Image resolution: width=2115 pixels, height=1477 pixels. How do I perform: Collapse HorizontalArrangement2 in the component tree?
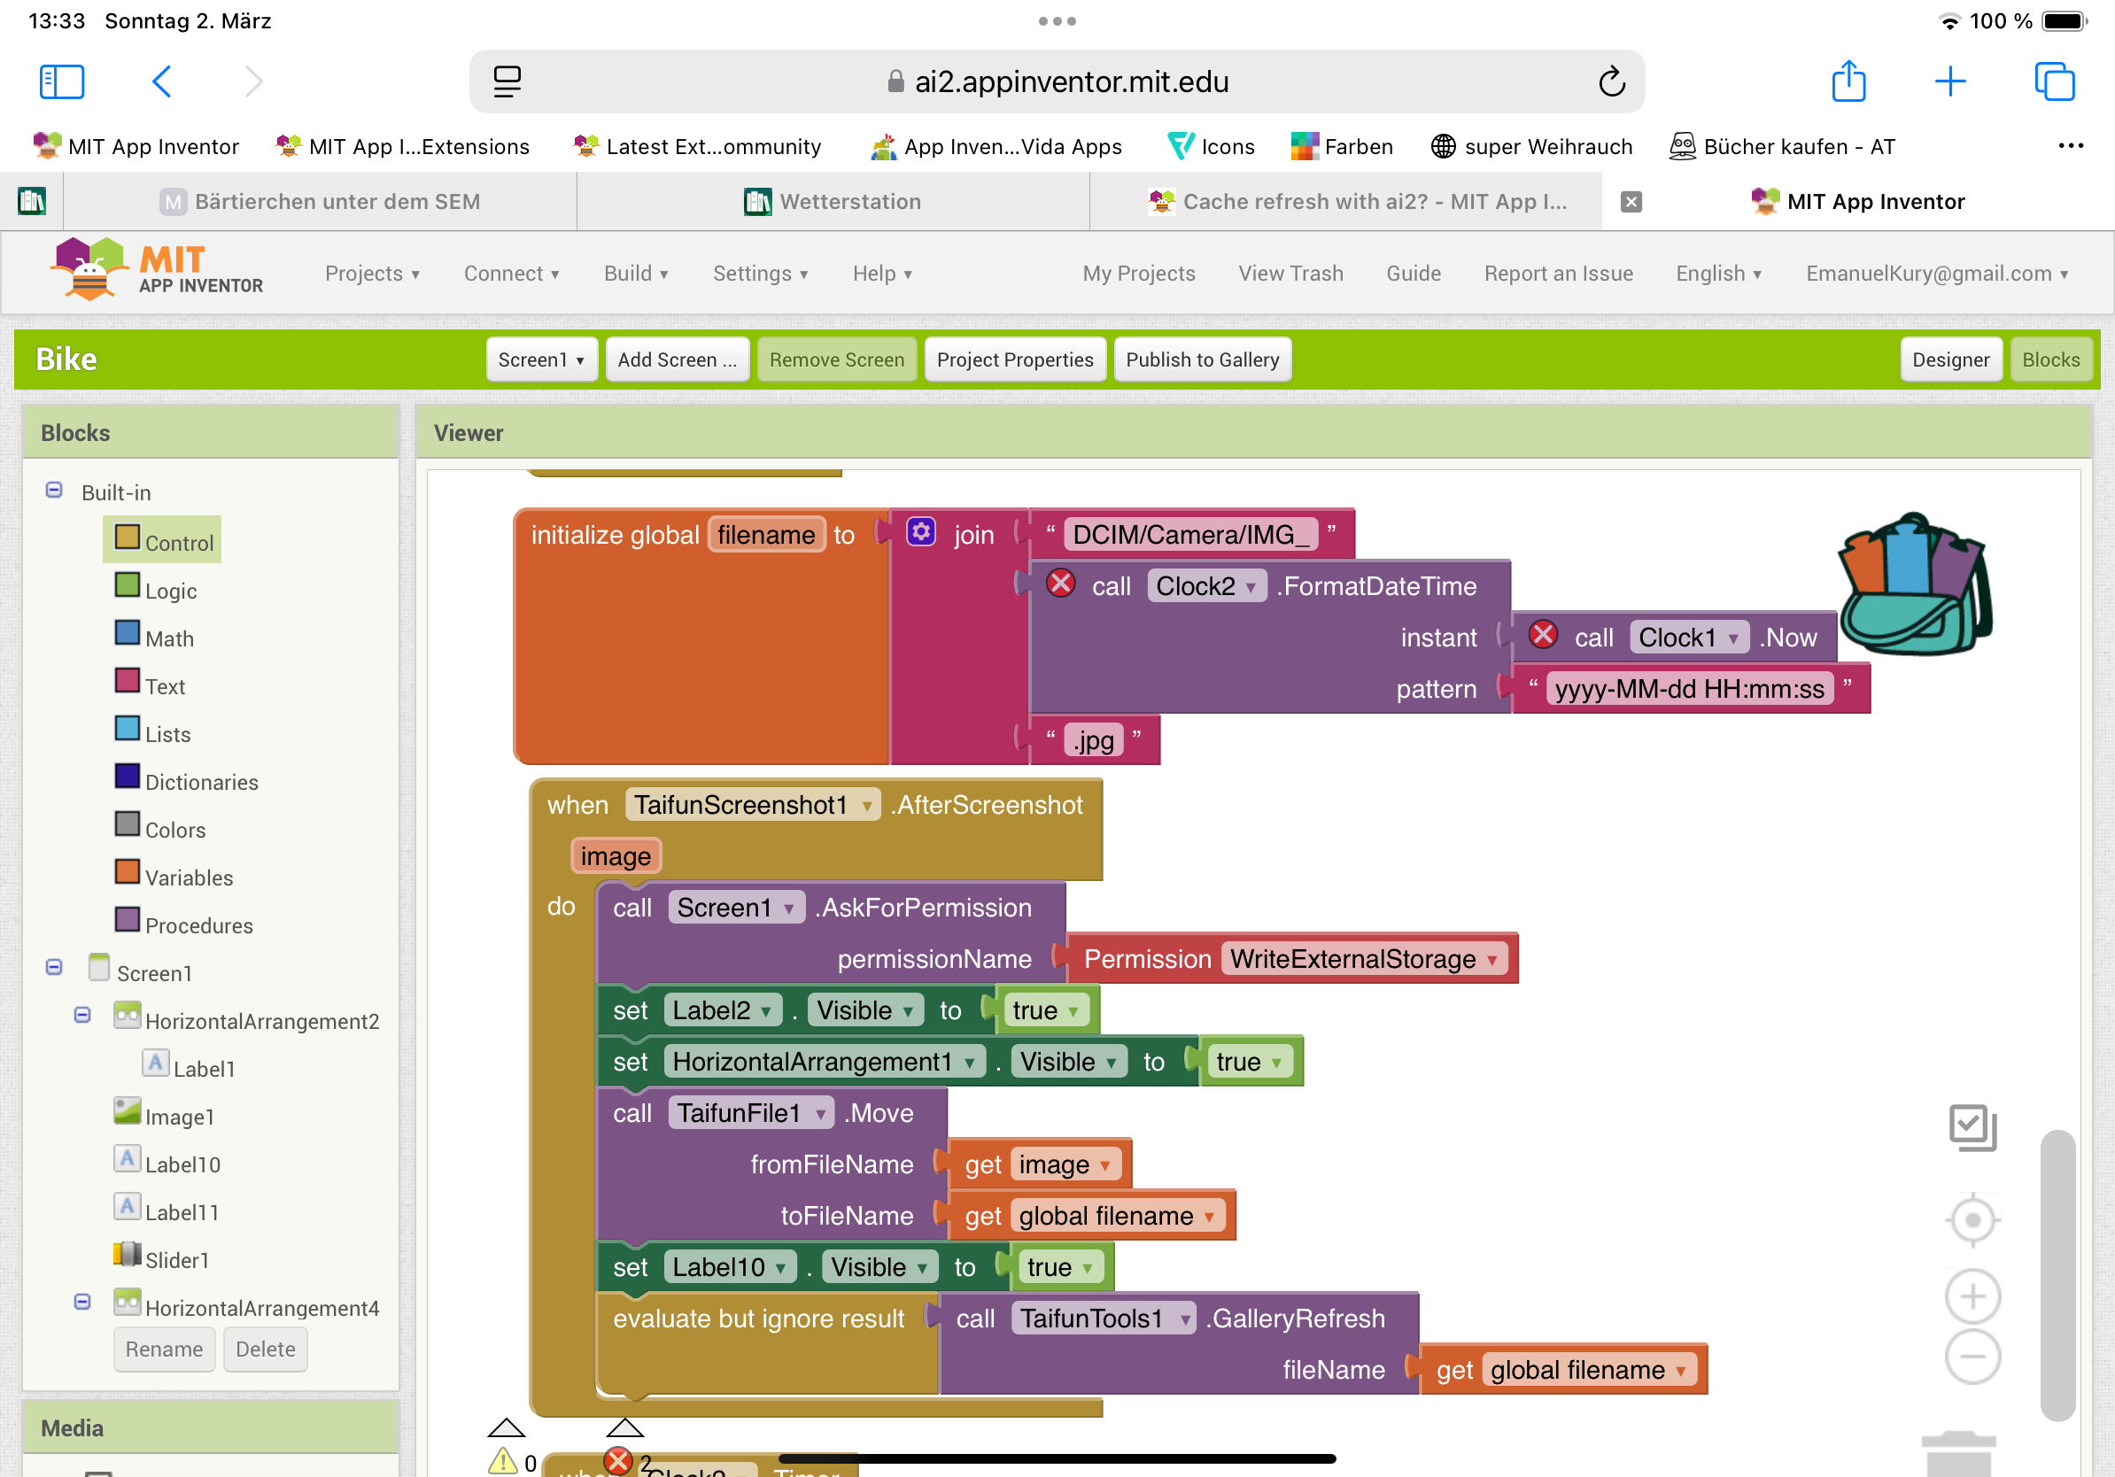[83, 1014]
